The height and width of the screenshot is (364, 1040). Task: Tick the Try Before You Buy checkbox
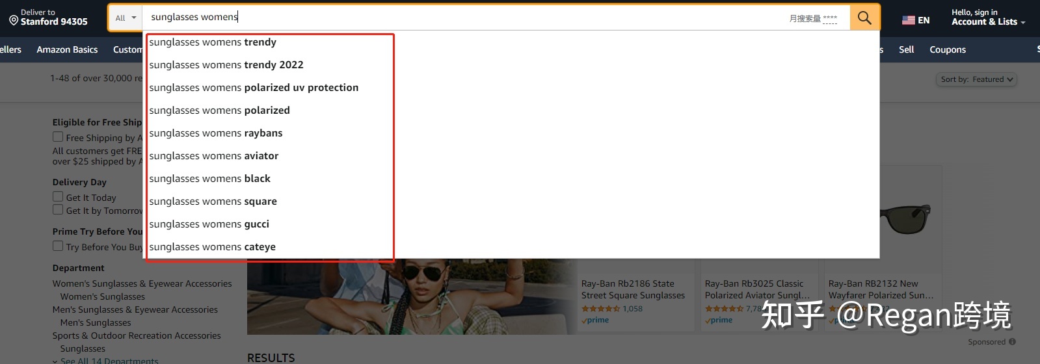point(58,246)
